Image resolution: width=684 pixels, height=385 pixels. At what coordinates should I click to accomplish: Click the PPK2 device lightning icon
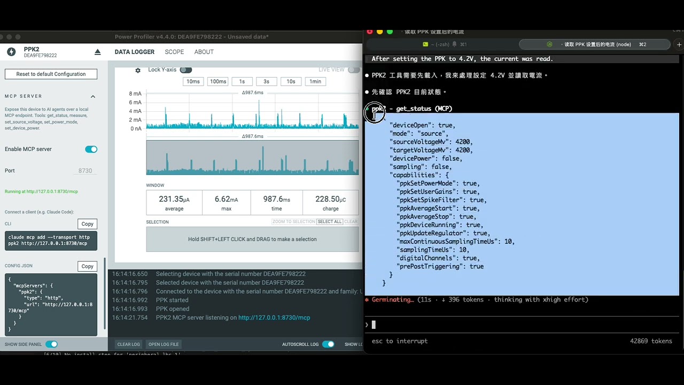tap(11, 52)
